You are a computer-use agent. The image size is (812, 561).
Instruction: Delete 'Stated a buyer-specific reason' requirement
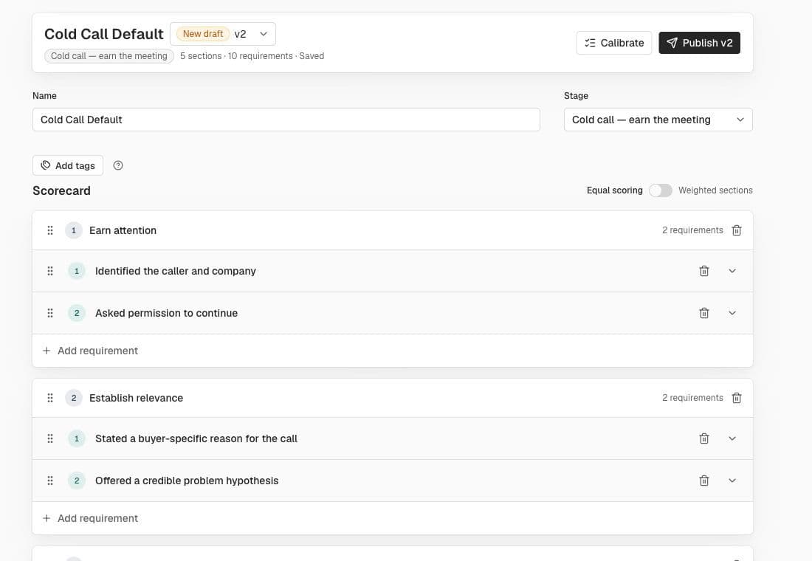tap(703, 438)
